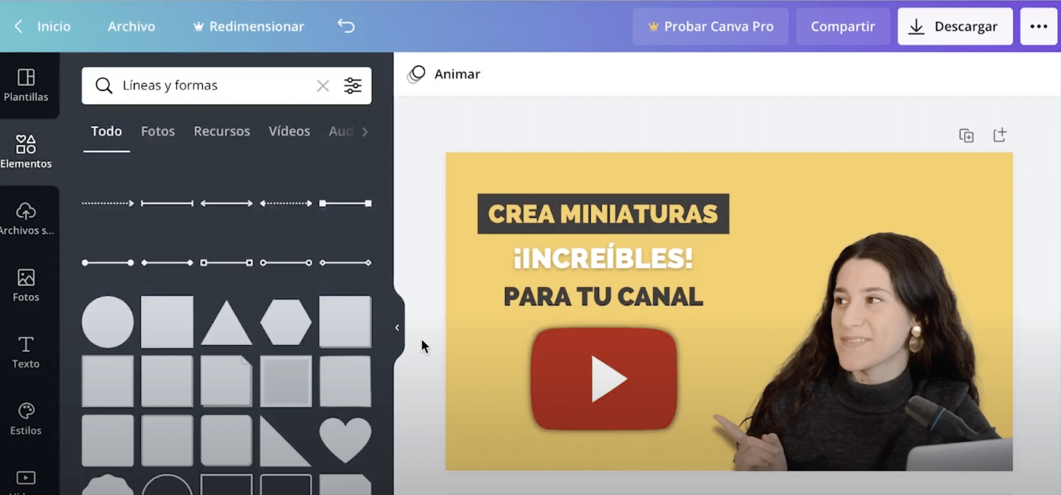Switch to the Fotos tab
Screen dimensions: 1061x495
tap(158, 131)
